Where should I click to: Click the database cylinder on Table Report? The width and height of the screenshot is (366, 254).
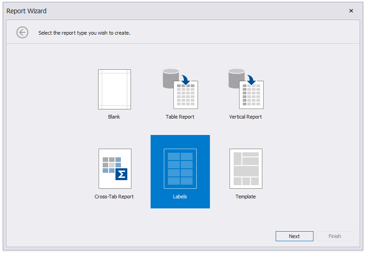[171, 78]
